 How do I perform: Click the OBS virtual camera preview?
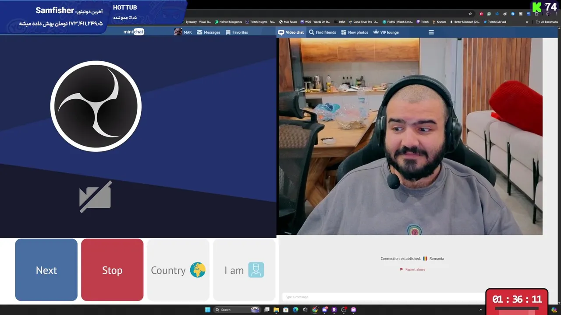tap(138, 136)
